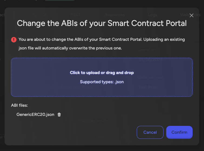Click the dimmed 06/06/2024 date
Screen dimensions: 204x151
pyautogui.click(x=151, y=60)
